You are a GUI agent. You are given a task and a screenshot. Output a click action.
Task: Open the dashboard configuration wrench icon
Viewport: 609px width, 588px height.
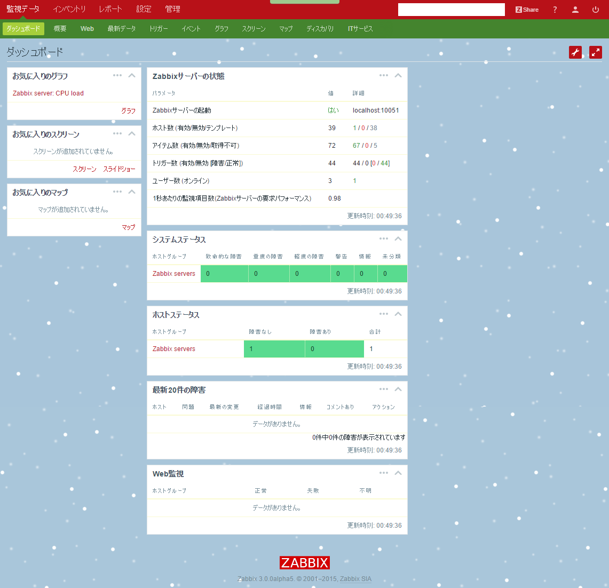575,52
